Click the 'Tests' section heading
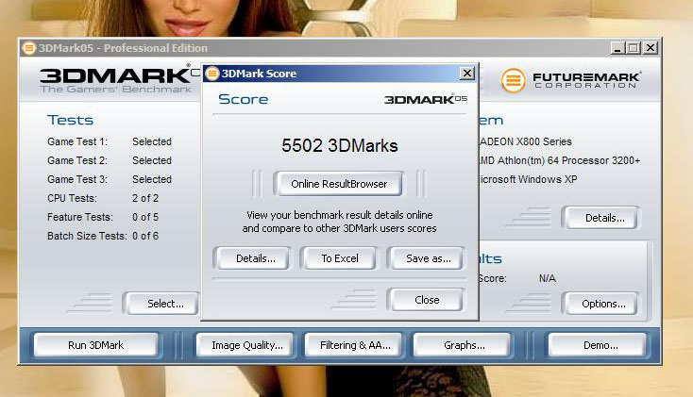Viewport: 693px width, 397px height. pyautogui.click(x=70, y=120)
